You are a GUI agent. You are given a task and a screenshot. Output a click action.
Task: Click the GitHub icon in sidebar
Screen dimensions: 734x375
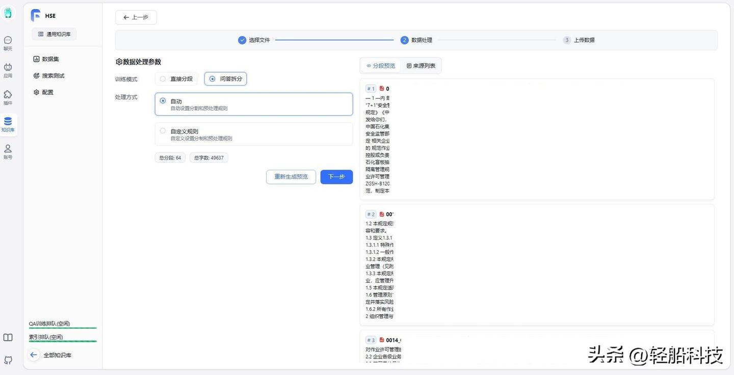coord(8,360)
